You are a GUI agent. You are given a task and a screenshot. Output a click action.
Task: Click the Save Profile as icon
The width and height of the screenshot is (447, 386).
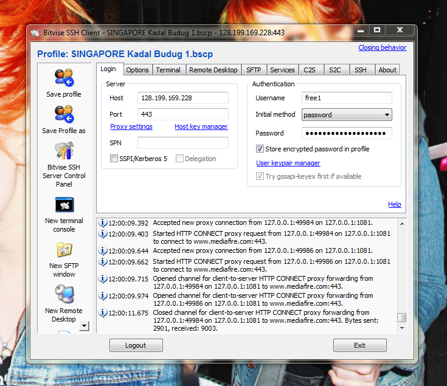click(64, 114)
